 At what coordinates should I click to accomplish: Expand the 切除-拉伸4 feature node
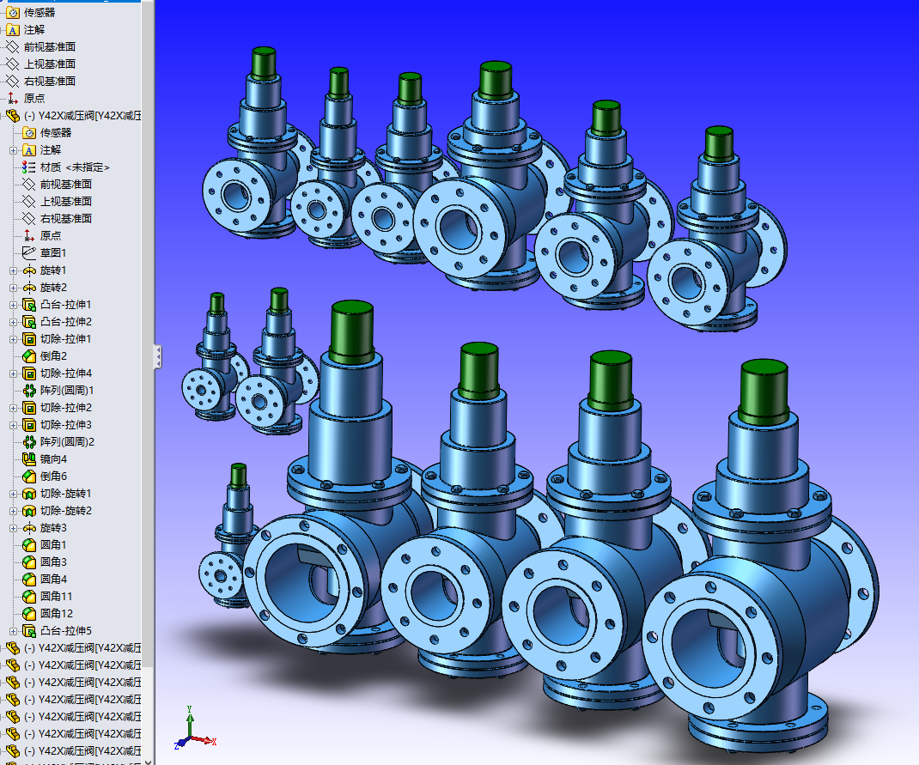(14, 373)
